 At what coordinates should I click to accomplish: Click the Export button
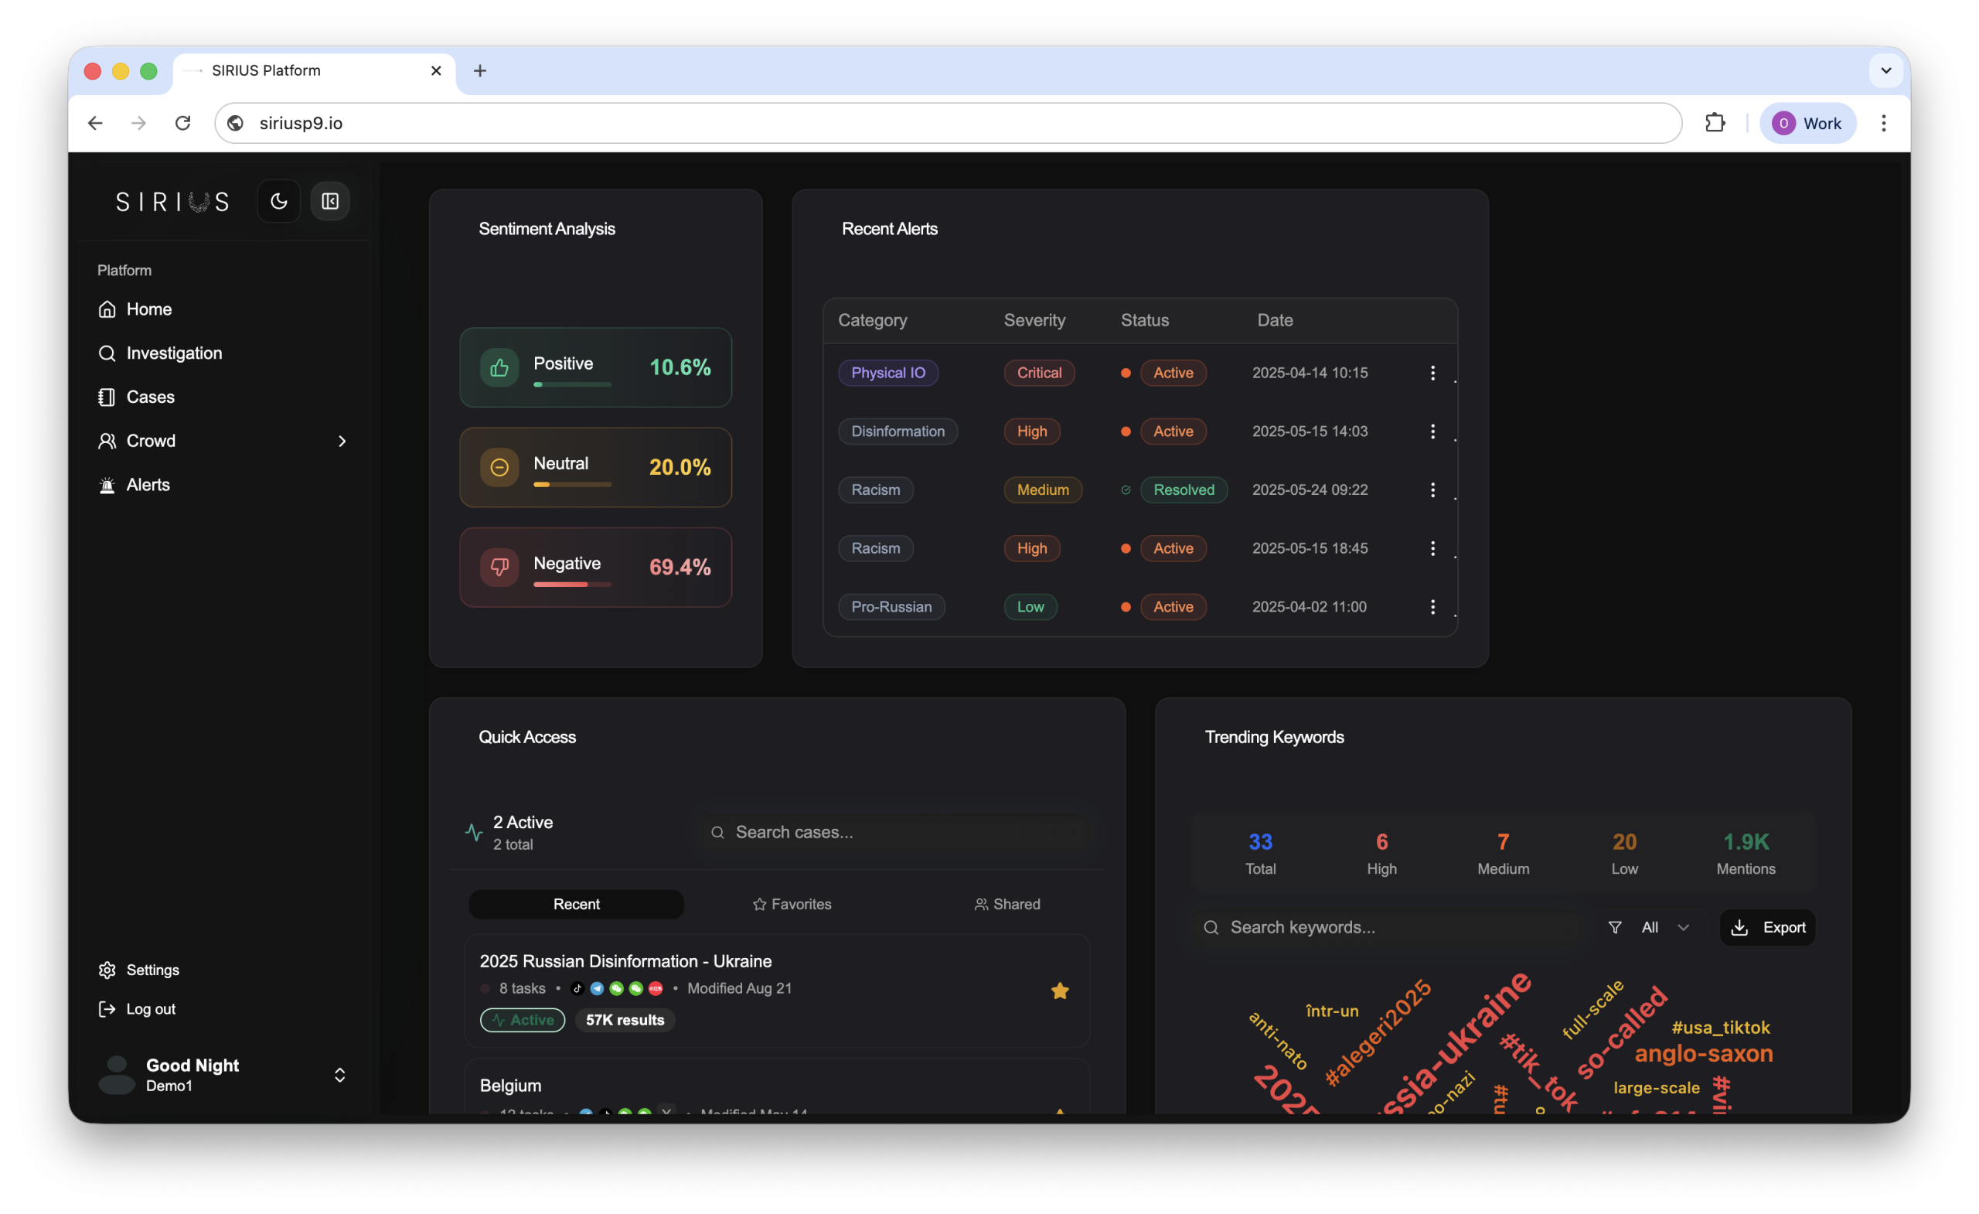[1767, 927]
